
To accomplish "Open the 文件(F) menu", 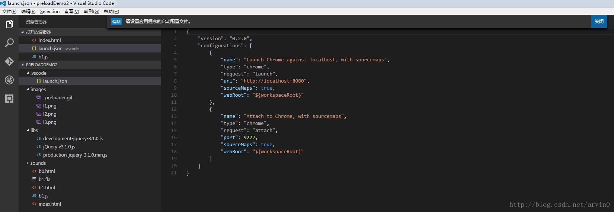I will click(x=9, y=12).
